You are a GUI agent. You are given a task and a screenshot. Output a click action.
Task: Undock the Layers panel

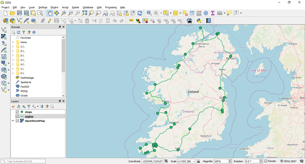point(60,101)
